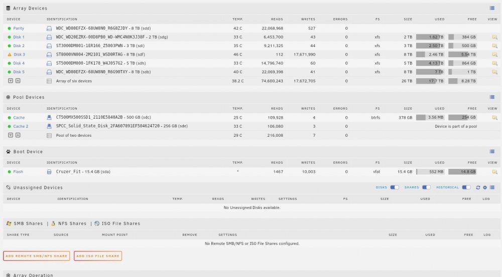The image size is (502, 277).
Task: Click the down arrow in the pool summary row
Action: point(11,135)
